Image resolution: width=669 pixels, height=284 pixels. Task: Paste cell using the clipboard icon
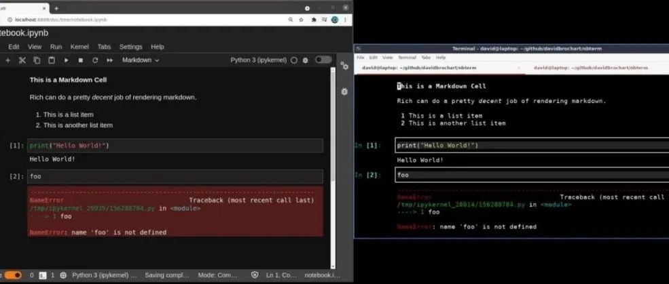point(51,60)
